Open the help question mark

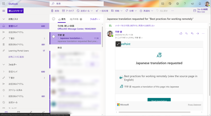[185, 4]
